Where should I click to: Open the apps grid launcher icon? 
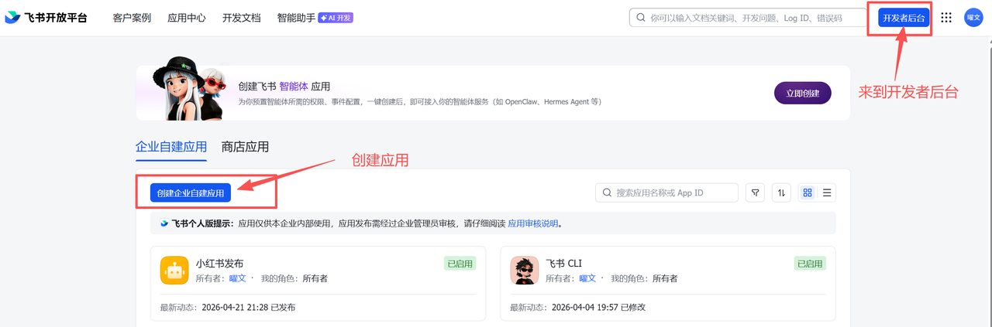[946, 17]
